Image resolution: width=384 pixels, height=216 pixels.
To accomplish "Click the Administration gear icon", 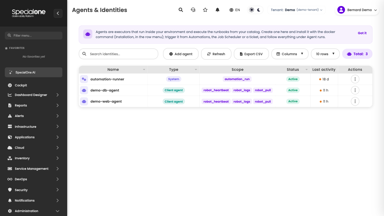I will point(10,211).
